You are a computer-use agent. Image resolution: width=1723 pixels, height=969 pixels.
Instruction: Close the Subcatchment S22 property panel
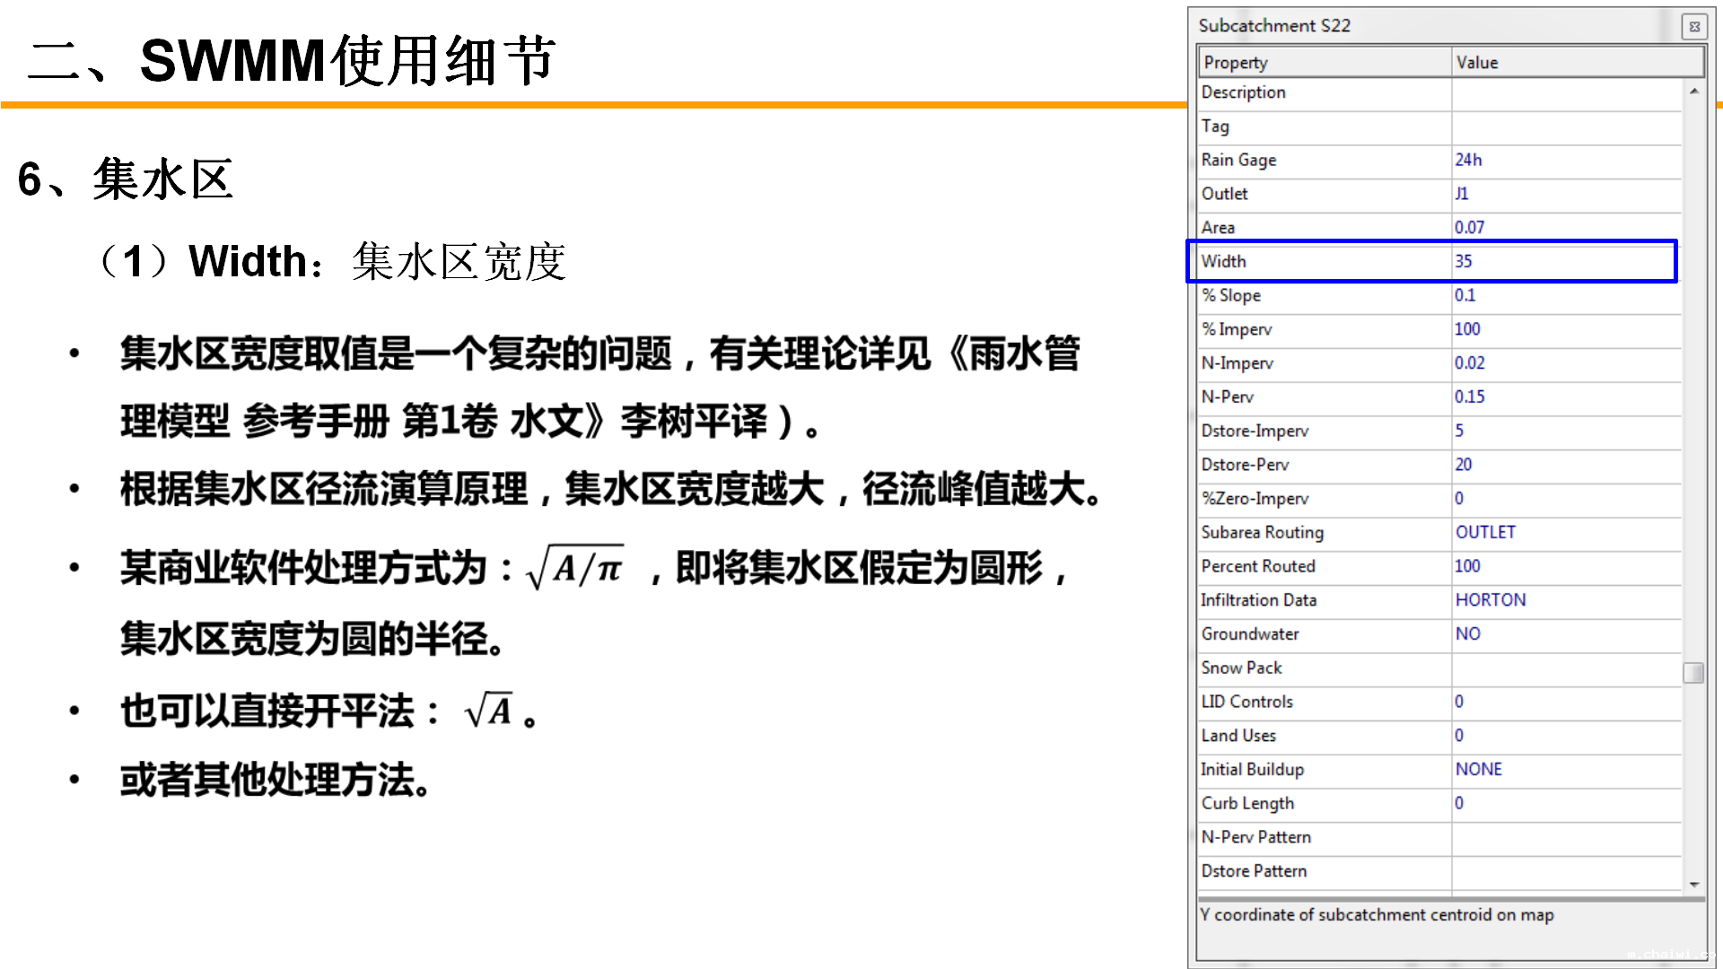1693,27
